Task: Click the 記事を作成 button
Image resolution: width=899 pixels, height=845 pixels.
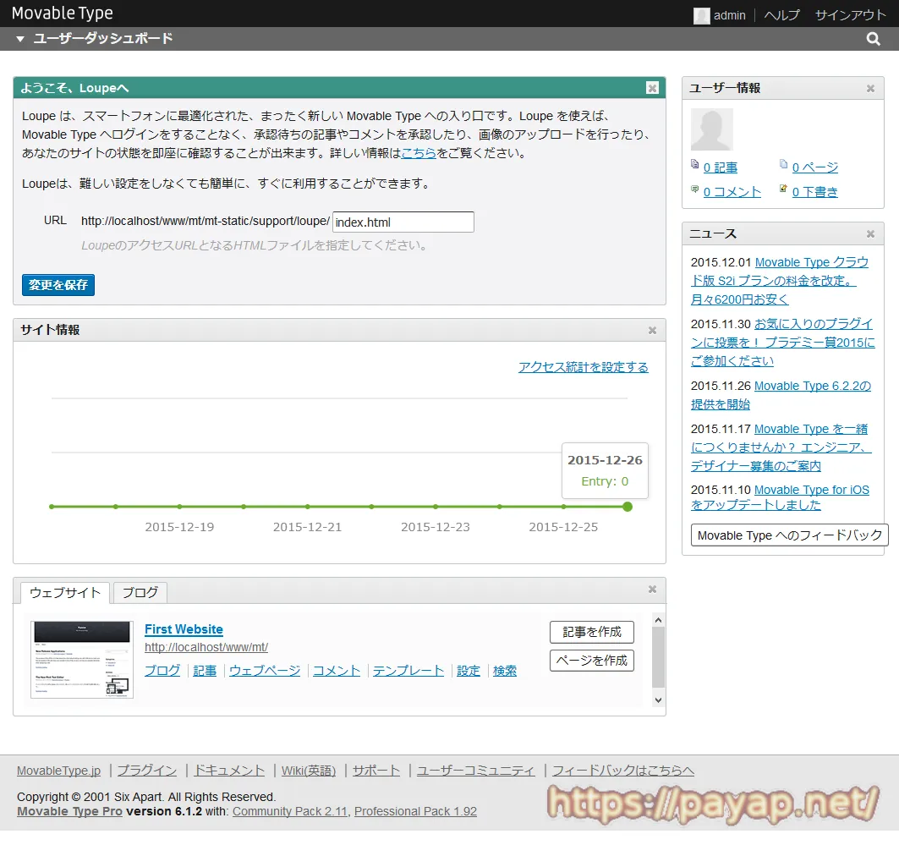Action: (x=592, y=632)
